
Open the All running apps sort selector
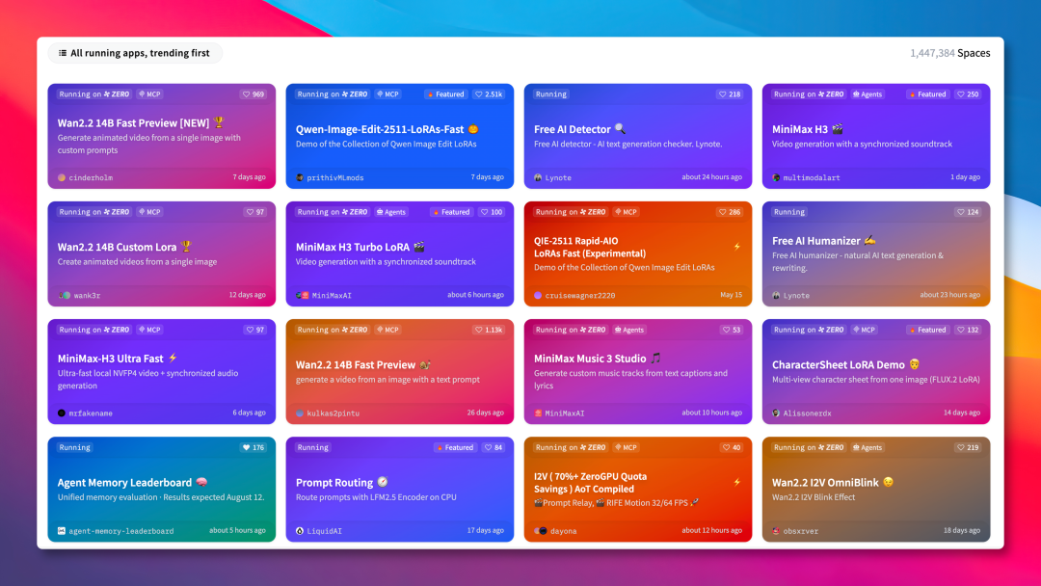point(135,53)
